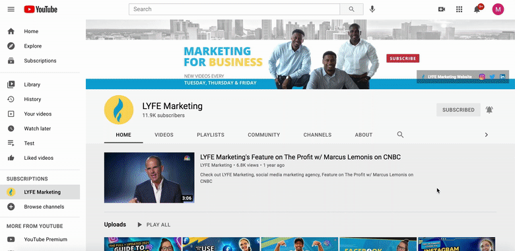Play the featured video thumbnail 3:06

pyautogui.click(x=149, y=178)
